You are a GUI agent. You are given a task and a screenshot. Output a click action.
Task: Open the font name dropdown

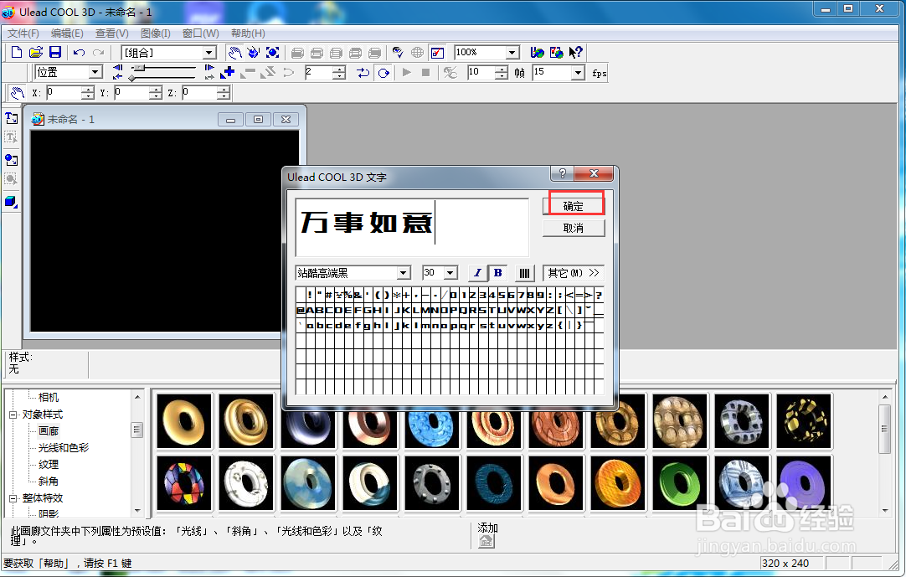click(404, 273)
